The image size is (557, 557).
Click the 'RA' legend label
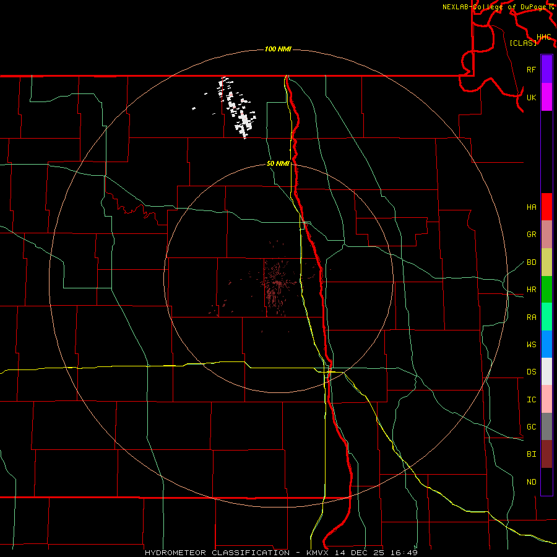click(531, 317)
